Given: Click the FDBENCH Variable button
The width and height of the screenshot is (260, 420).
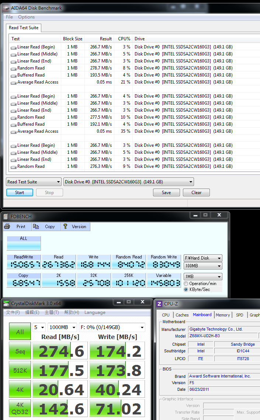Looking at the screenshot, I should (x=164, y=280).
